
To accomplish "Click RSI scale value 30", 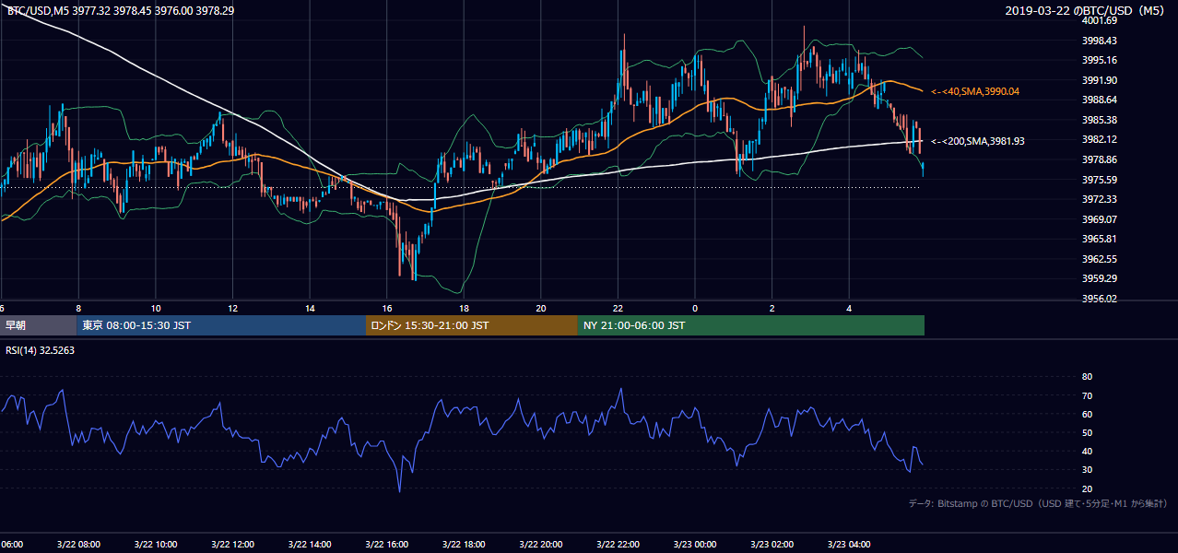I will click(1087, 469).
